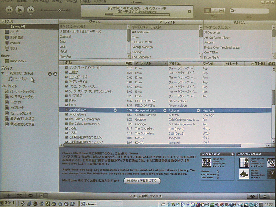The width and height of the screenshot is (276, 207).
Task: Click Tell a Friend link
Action: (x=207, y=178)
